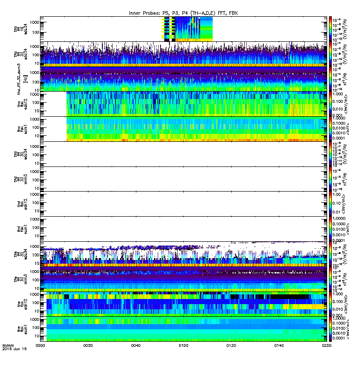
Task: Select the 'thd fff 32 scm3' panel label
Action: click(20, 179)
